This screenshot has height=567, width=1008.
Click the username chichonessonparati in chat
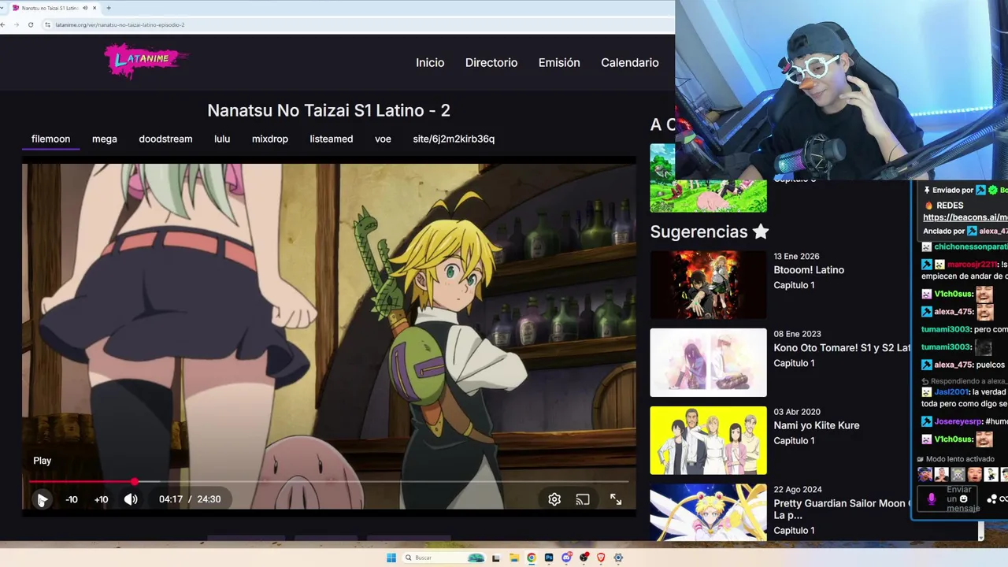[971, 246]
